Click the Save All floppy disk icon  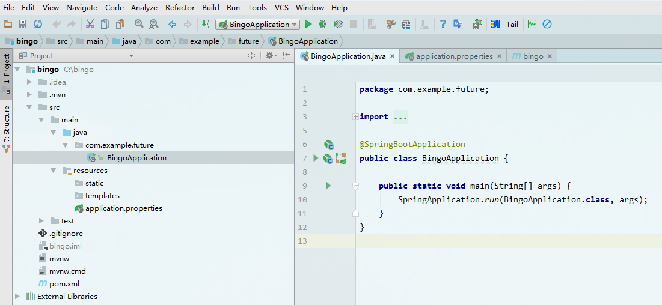point(23,25)
